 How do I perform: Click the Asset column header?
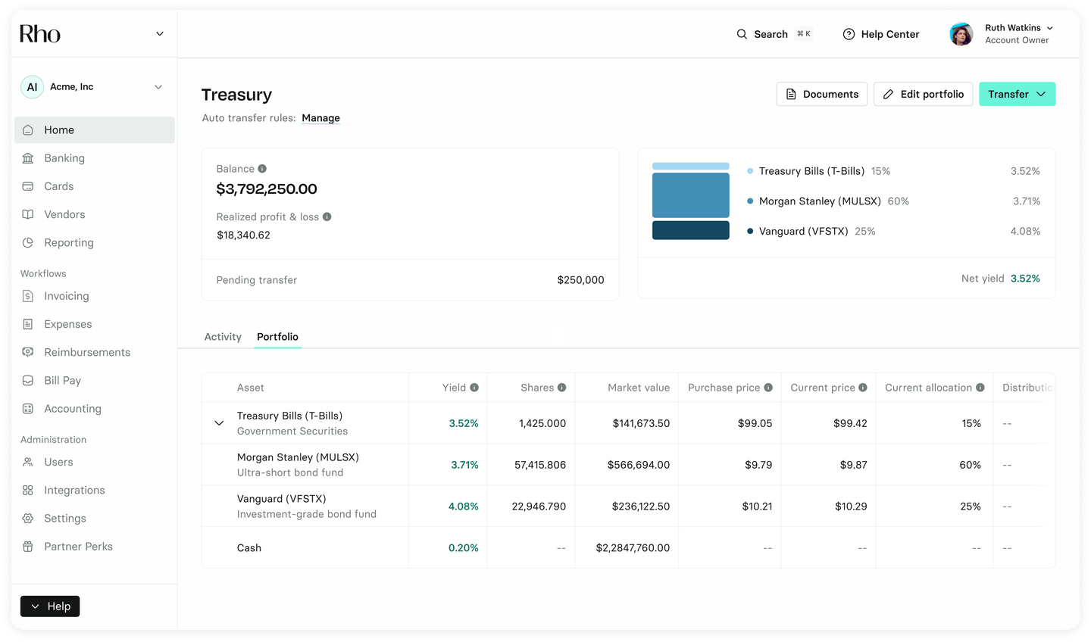pos(251,388)
